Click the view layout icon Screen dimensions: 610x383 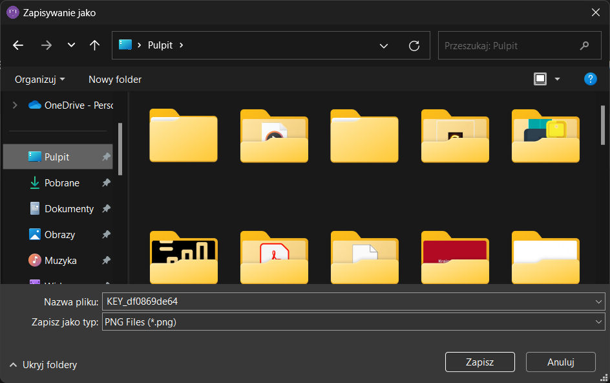[x=540, y=79]
